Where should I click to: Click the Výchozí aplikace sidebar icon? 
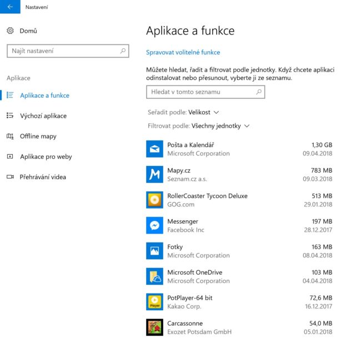point(10,115)
